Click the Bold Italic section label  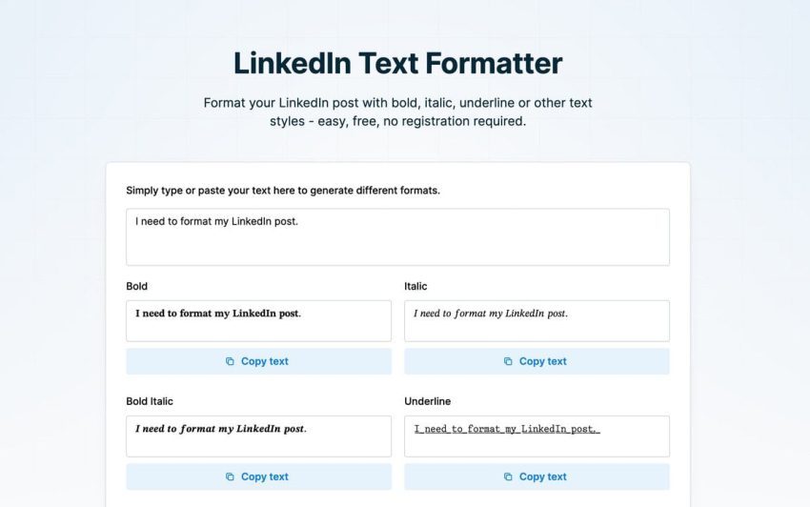[150, 401]
